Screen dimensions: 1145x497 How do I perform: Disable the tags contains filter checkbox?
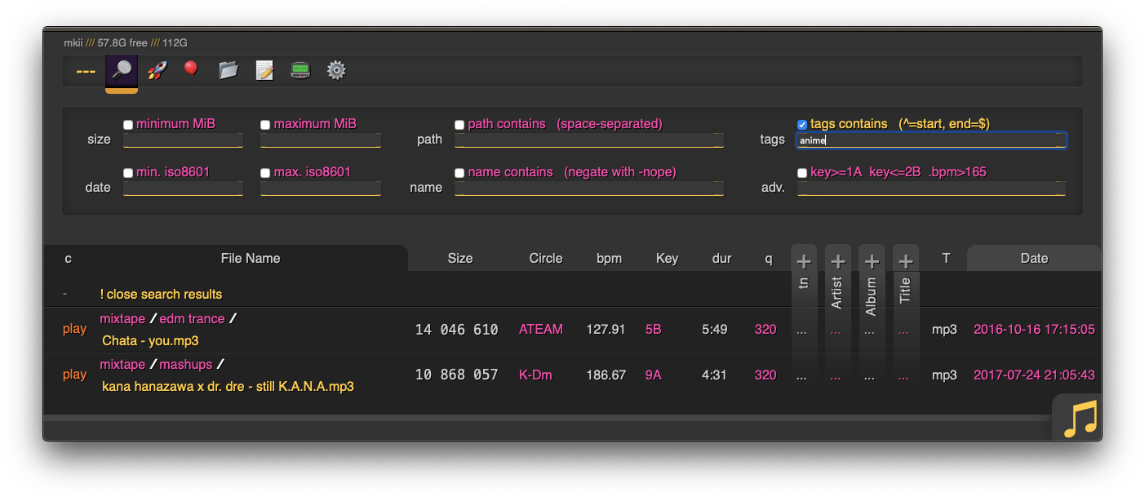(801, 123)
